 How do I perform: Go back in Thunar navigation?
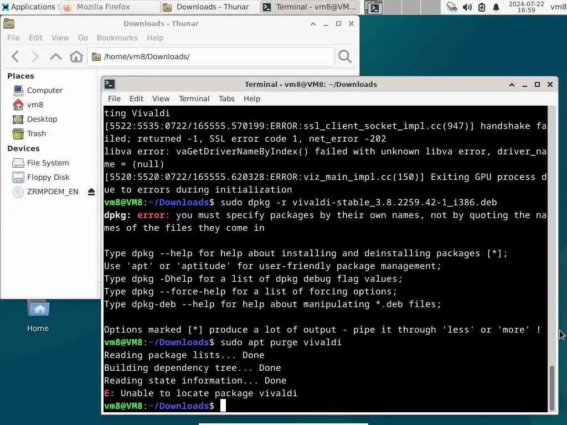pyautogui.click(x=15, y=56)
